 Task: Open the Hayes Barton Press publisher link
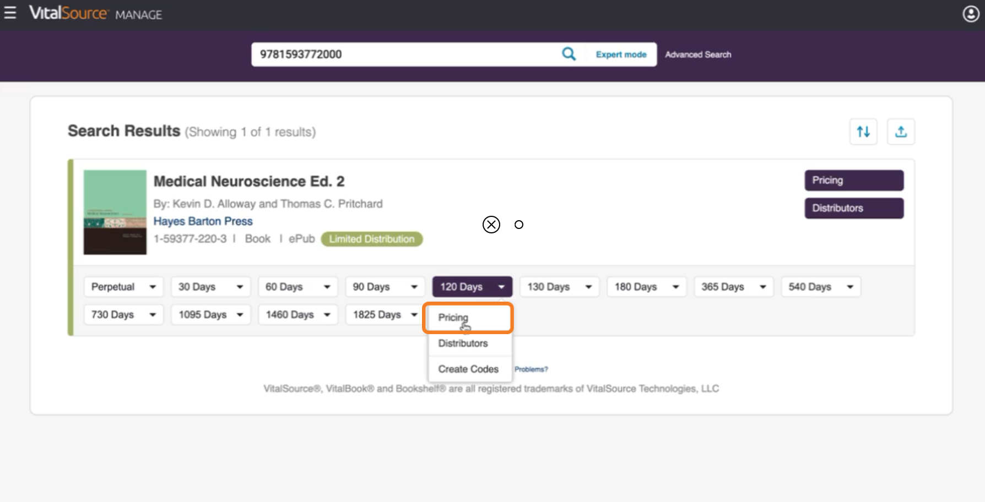(x=203, y=221)
